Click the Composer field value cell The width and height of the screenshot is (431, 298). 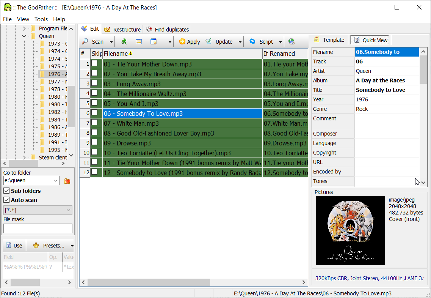[387, 134]
